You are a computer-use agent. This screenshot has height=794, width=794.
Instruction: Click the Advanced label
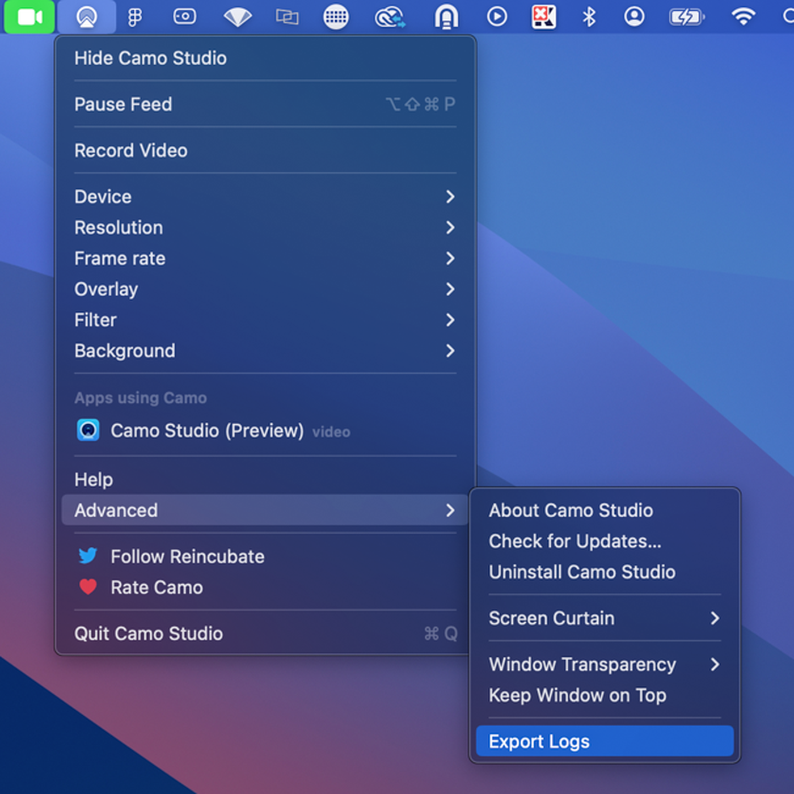116,510
